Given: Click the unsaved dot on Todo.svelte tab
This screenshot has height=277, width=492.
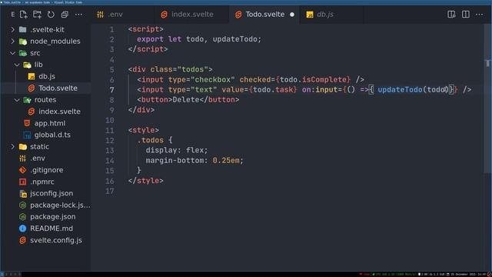Looking at the screenshot, I should pyautogui.click(x=292, y=15).
